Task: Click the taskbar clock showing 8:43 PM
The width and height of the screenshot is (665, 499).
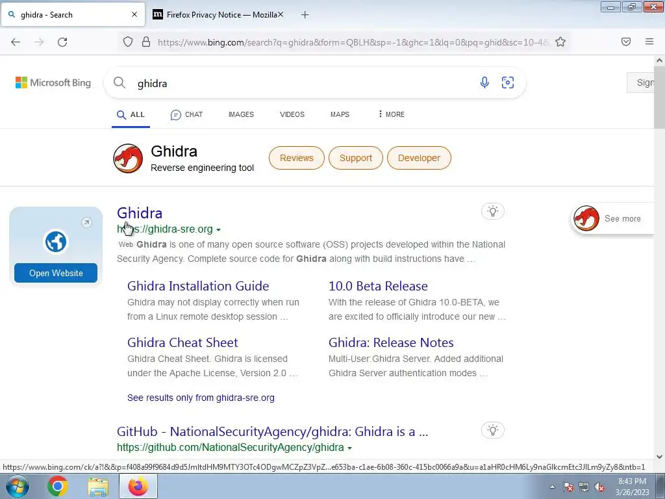Action: (632, 487)
